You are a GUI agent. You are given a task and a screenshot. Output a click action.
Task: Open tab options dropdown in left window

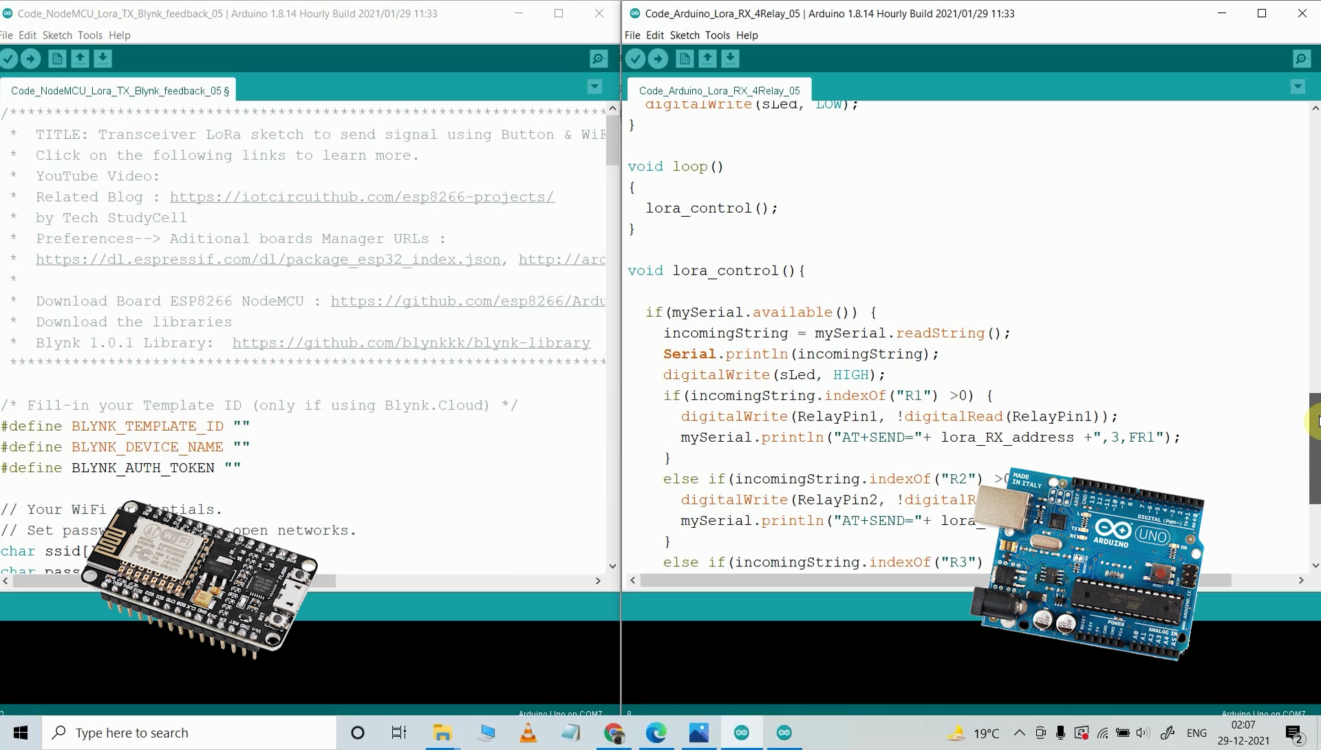pos(594,87)
